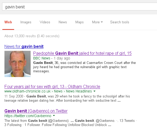Click the https://twitter.com/Gavbenno green URL
The width and height of the screenshot is (157, 131).
coord(28,116)
